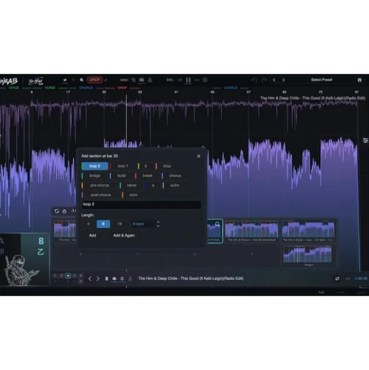Go to next track with right arrow
The height and width of the screenshot is (370, 369).
pyautogui.click(x=98, y=279)
